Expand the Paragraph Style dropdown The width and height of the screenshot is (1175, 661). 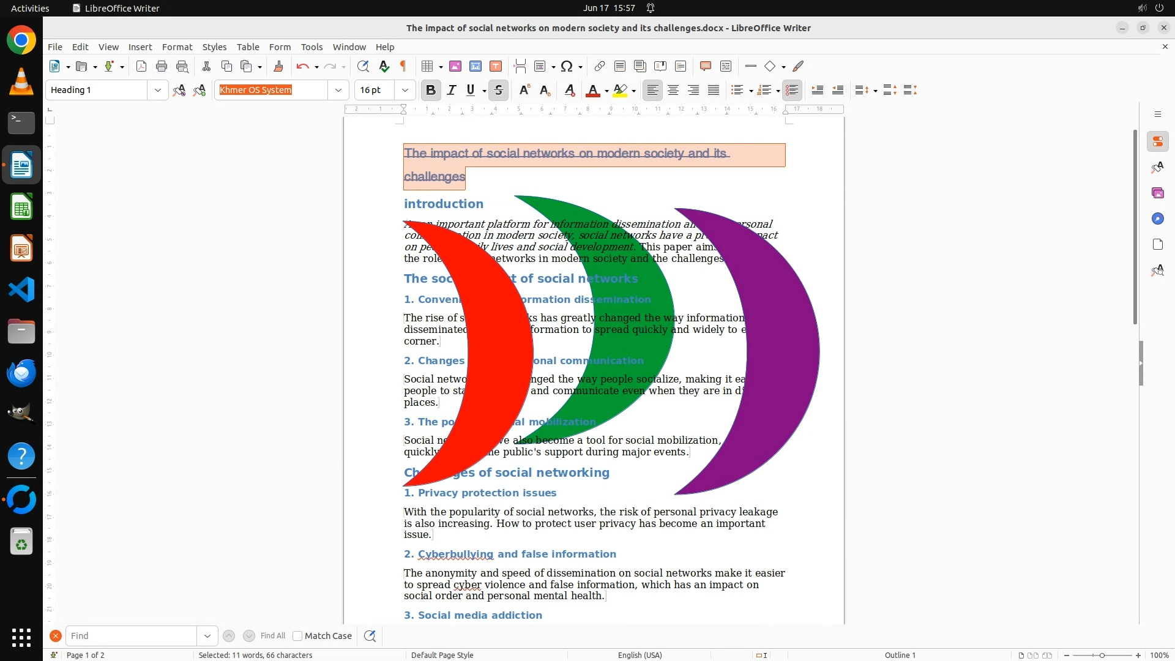point(157,90)
